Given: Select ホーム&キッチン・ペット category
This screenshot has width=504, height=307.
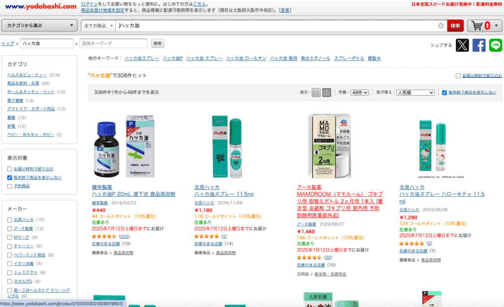Looking at the screenshot, I should coord(31,92).
